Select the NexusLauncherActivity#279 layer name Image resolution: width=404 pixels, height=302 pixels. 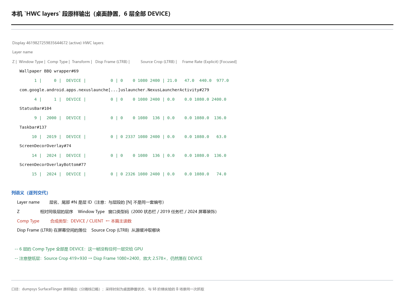pos(114,90)
